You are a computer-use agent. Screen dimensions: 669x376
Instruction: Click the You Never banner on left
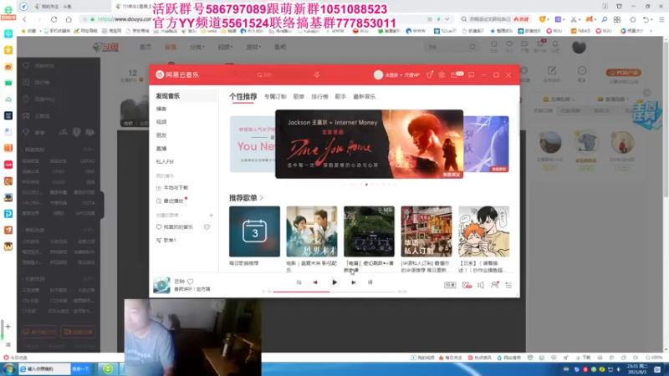[253, 144]
